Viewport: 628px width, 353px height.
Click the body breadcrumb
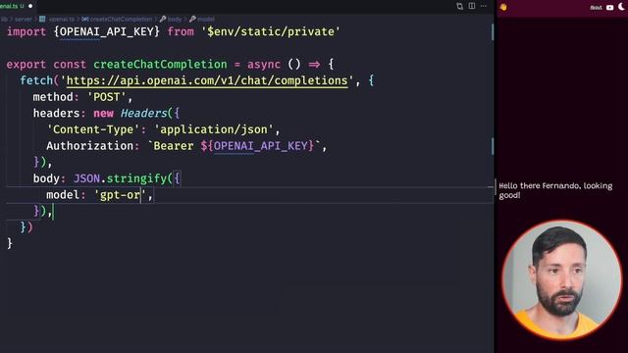click(175, 19)
